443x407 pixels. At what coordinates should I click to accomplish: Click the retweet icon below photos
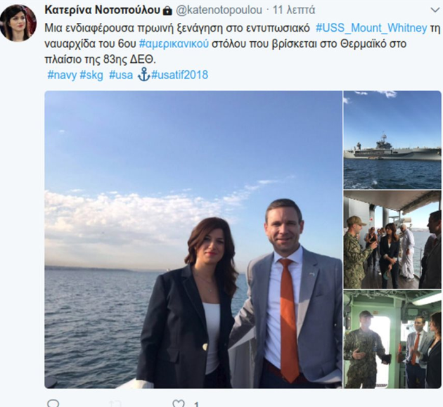coord(116,404)
